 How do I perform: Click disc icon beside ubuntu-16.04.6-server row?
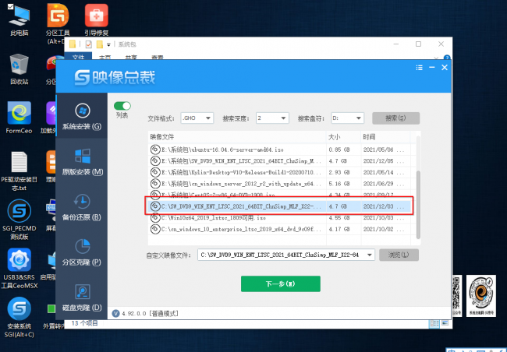pos(155,150)
